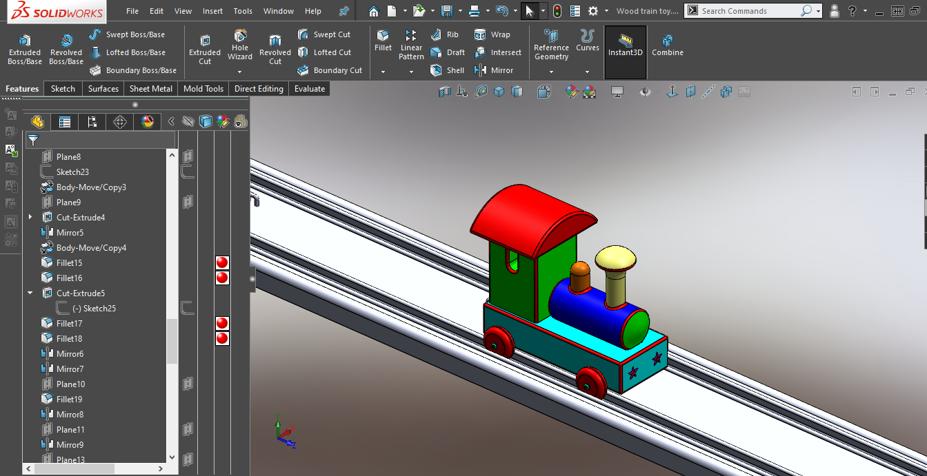Open the Hole Wizard dropdown arrow
The height and width of the screenshot is (476, 927).
[240, 72]
